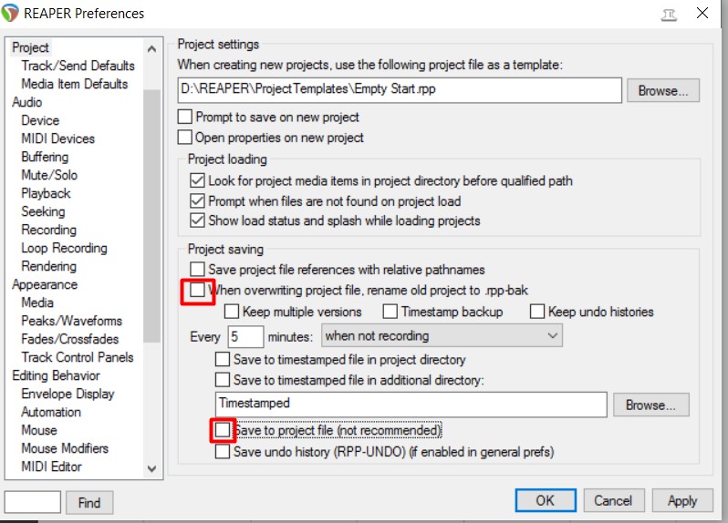728x523 pixels.
Task: Enable Save to project file checkbox
Action: [223, 429]
